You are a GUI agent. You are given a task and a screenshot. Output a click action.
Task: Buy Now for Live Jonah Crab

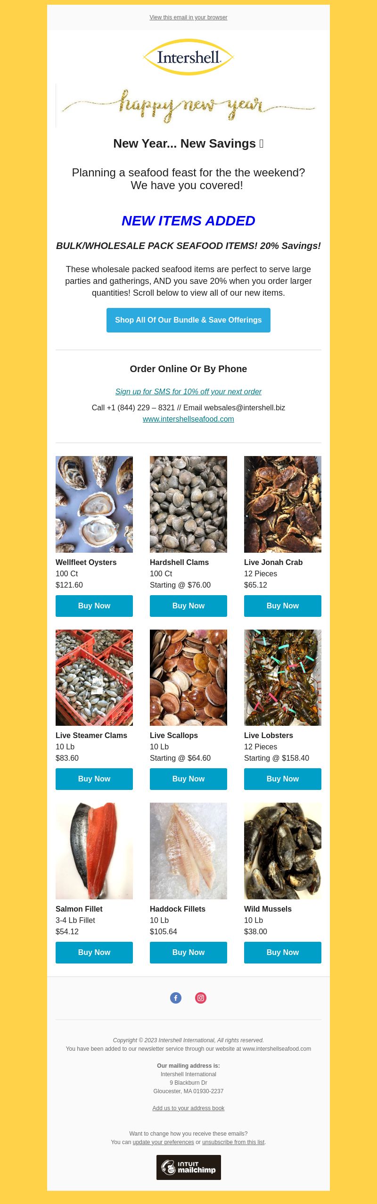[283, 606]
